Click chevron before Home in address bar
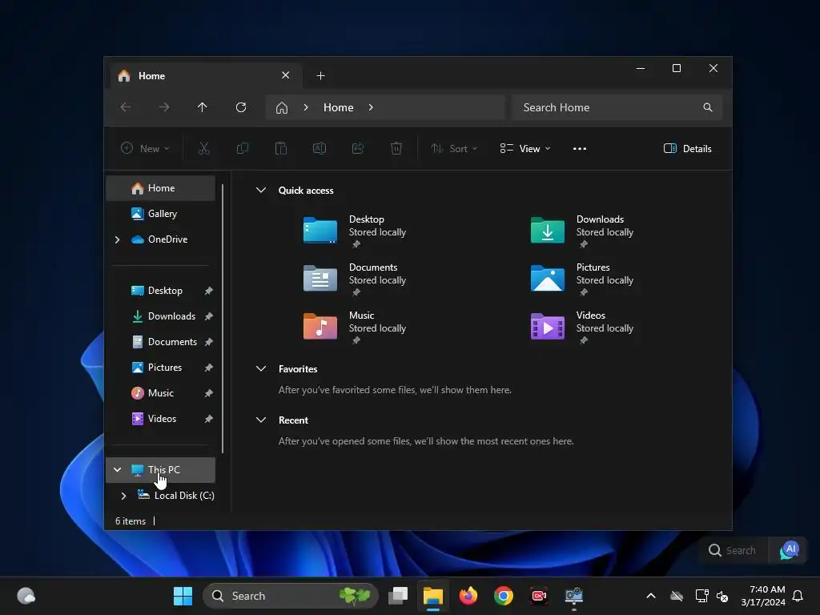The image size is (820, 615). click(306, 107)
